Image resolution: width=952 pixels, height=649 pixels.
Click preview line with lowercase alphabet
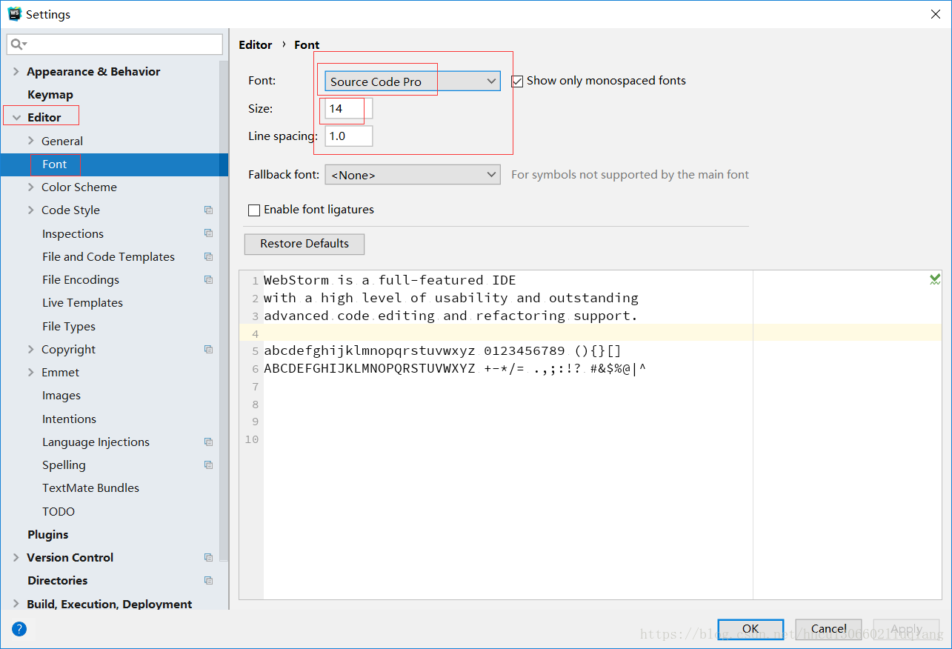(x=442, y=351)
